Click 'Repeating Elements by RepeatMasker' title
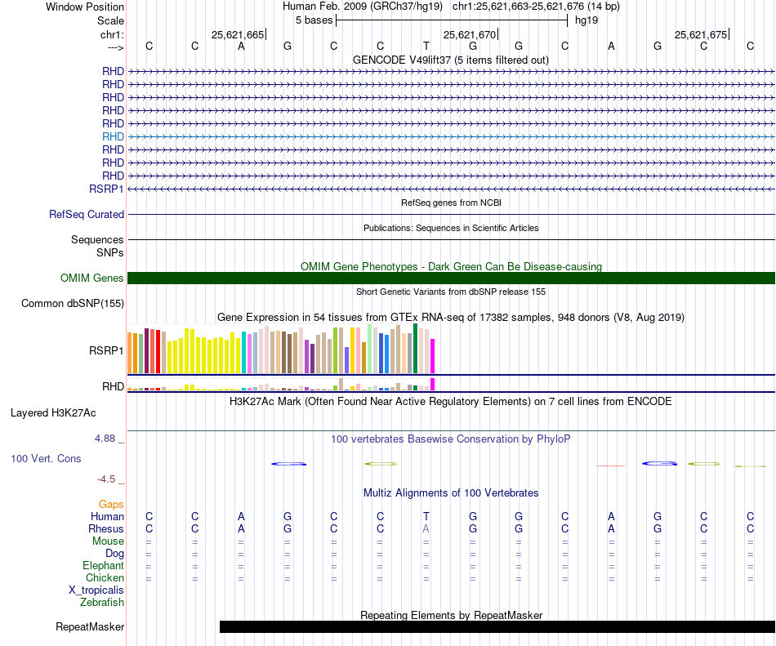The height and width of the screenshot is (646, 776). pos(451,615)
